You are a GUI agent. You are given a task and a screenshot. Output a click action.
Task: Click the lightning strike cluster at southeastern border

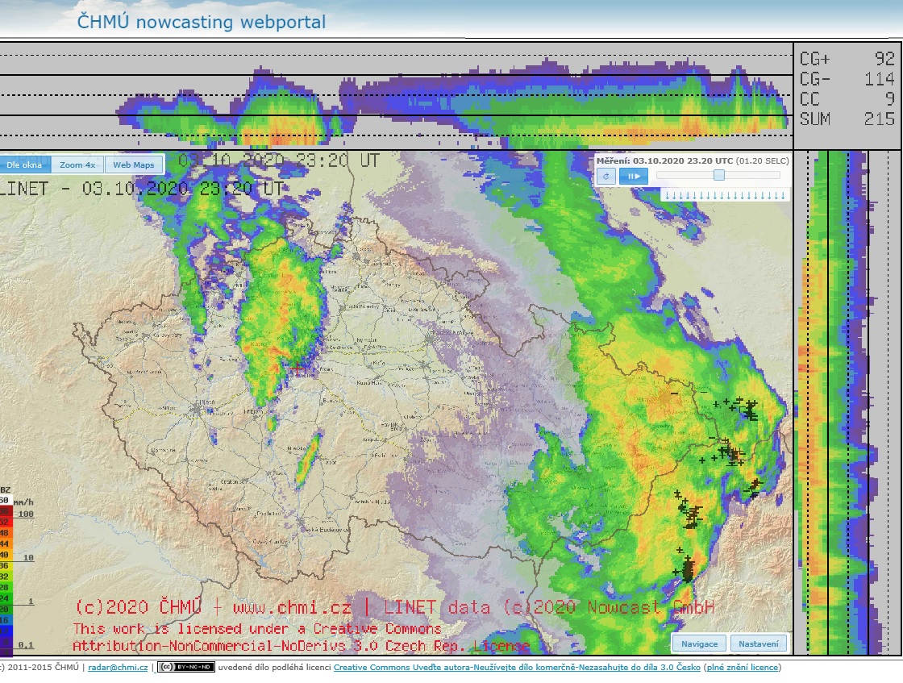tap(687, 571)
